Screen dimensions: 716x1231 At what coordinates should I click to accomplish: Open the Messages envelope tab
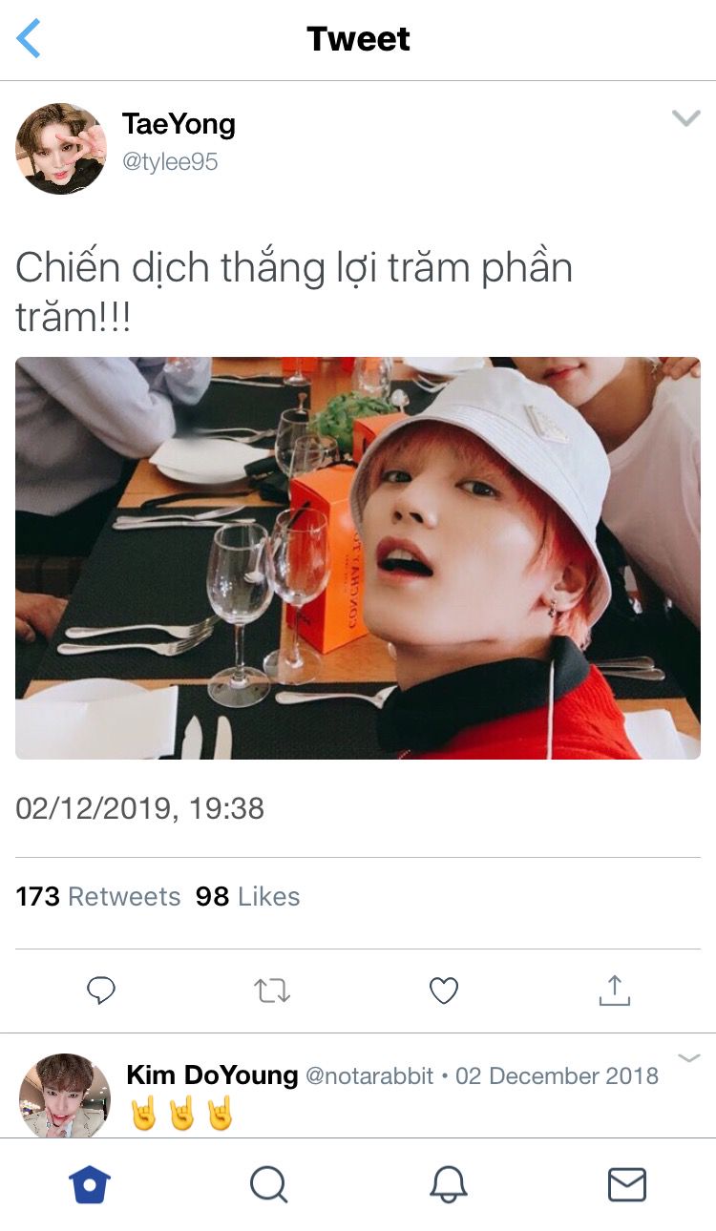point(627,1184)
